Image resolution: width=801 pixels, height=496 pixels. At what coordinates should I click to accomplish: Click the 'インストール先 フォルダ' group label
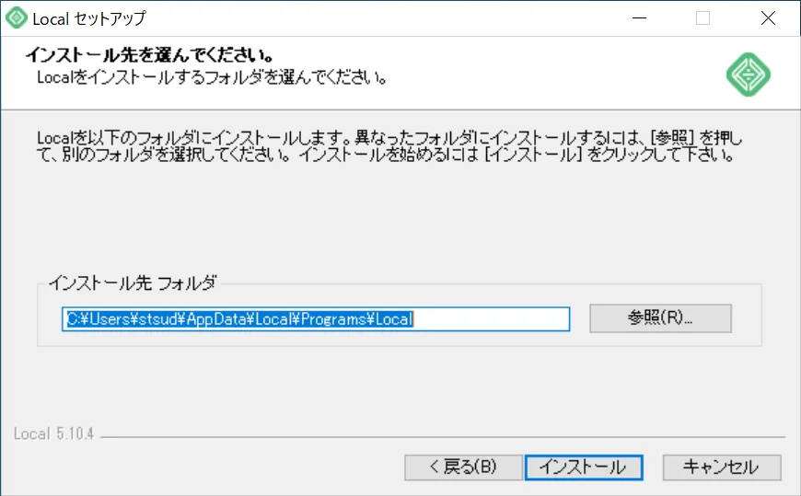(133, 283)
